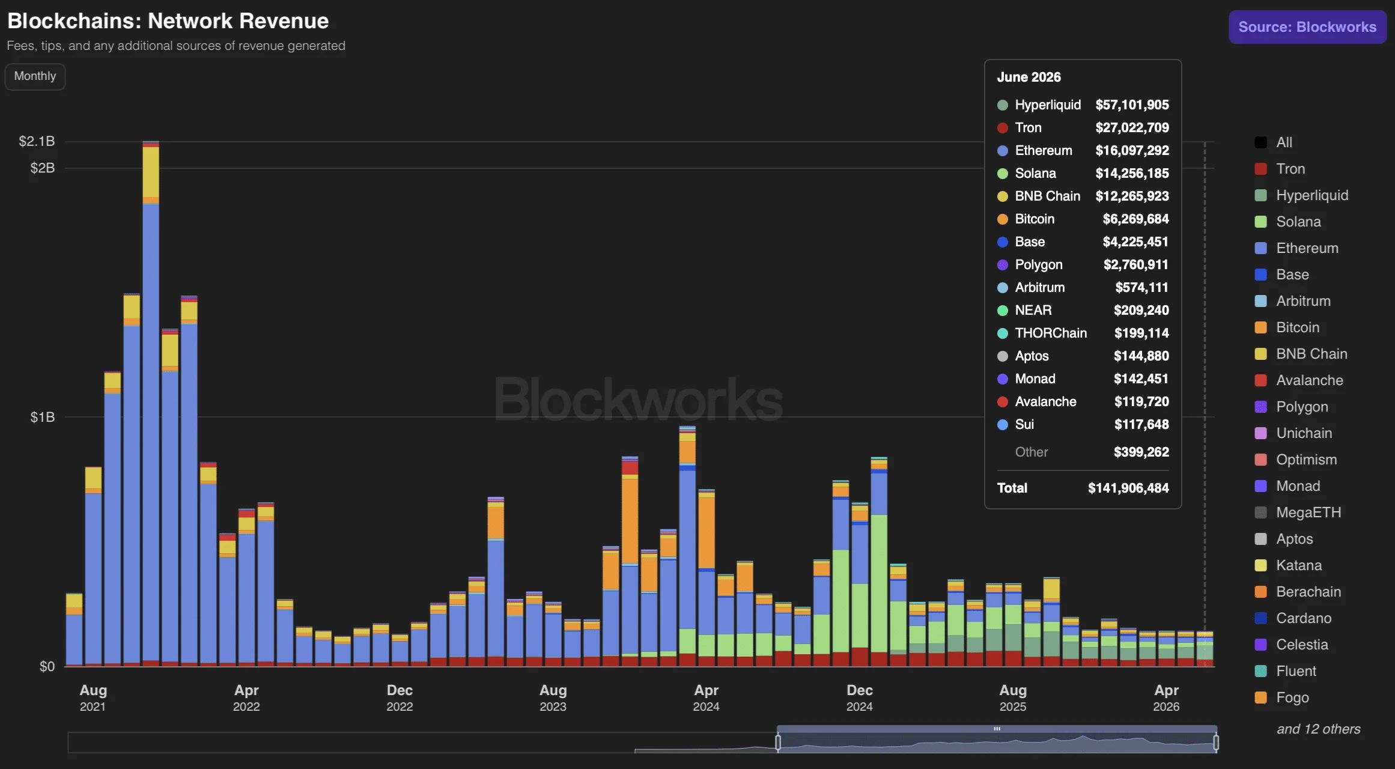Toggle Hyperliquid series in the legend
Image resolution: width=1395 pixels, height=769 pixels.
coord(1302,195)
